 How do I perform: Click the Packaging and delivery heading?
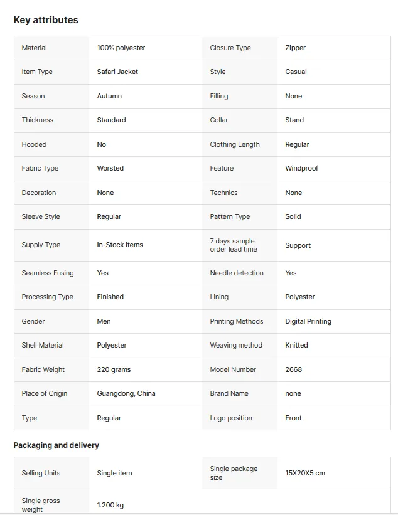[56, 445]
